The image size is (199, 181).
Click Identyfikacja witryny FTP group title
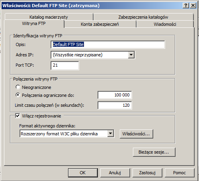click(38, 36)
